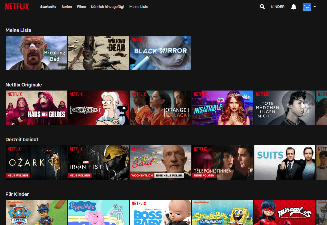Select the Die Telefonistinnen thumbnail
Image resolution: width=327 pixels, height=225 pixels.
coord(223,163)
